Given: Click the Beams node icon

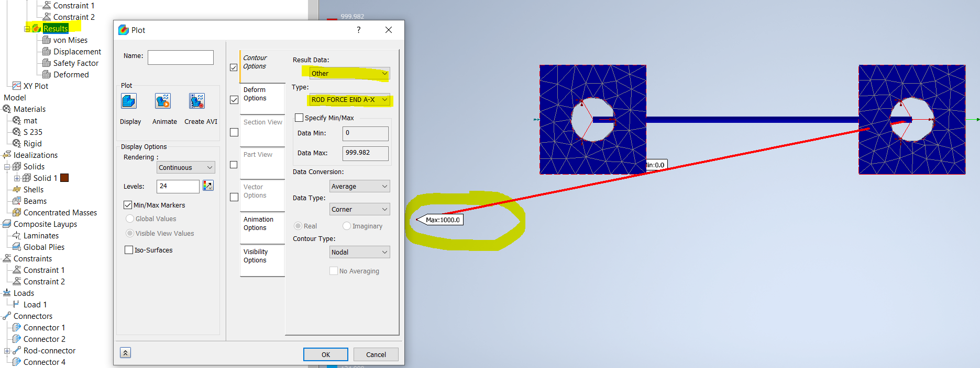Looking at the screenshot, I should pos(17,201).
